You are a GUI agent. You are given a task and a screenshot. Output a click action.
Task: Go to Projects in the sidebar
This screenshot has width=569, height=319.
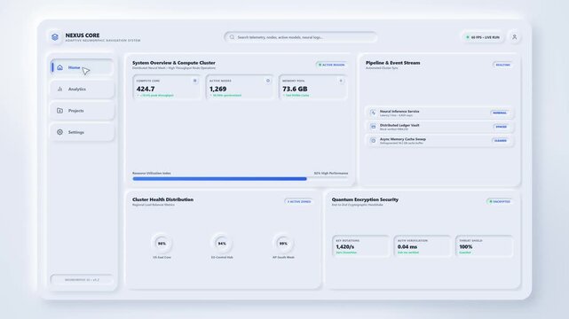[82, 111]
